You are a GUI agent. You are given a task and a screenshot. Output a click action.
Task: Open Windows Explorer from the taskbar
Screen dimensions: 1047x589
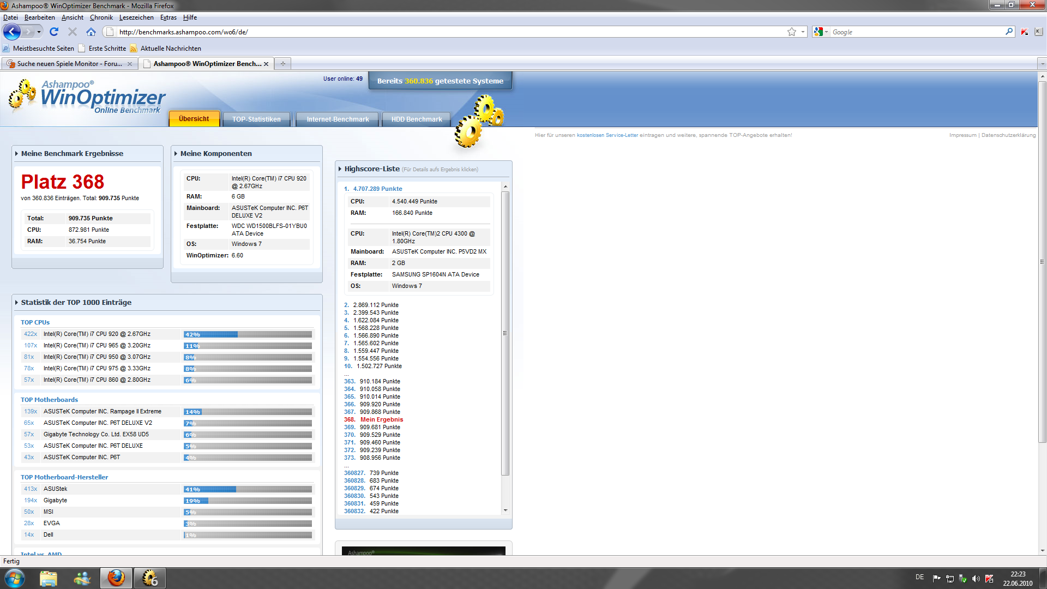click(x=49, y=578)
